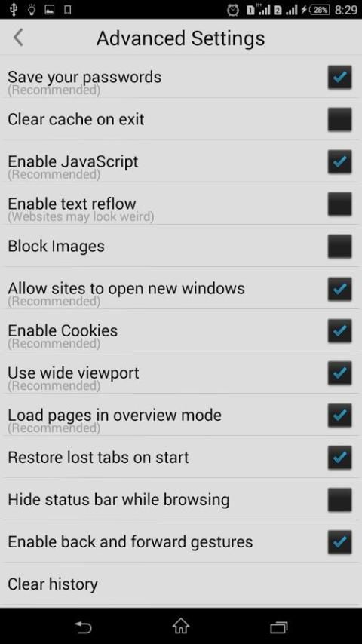The image size is (362, 644).
Task: Enable Clear cache on exit checkbox
Action: [340, 119]
